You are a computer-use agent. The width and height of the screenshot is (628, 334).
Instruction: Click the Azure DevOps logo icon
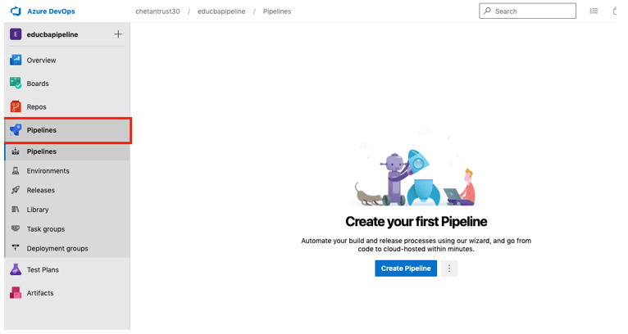coord(16,11)
